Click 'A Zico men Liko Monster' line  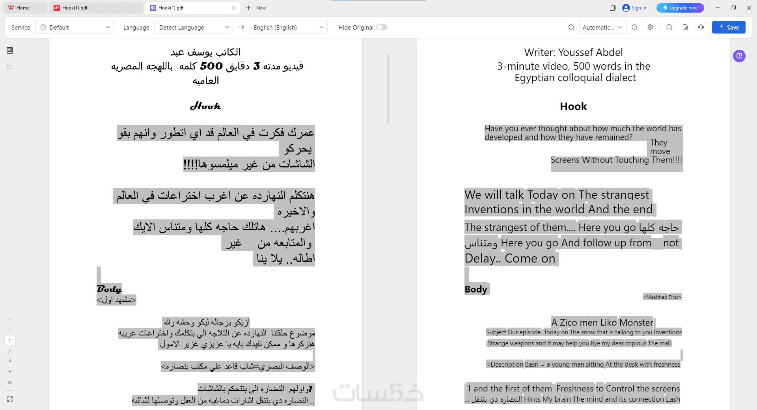(x=602, y=322)
